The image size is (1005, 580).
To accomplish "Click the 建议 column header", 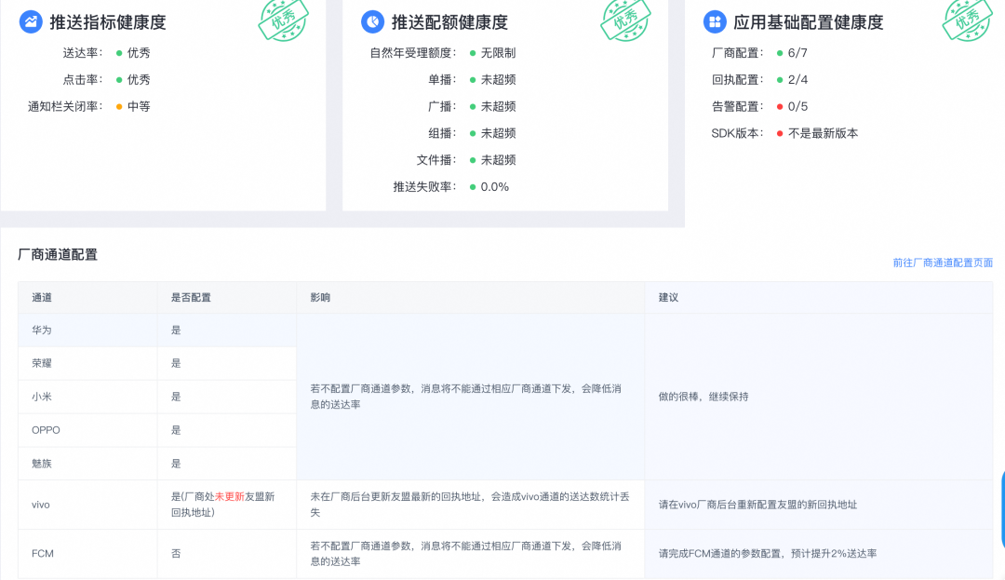I will pos(668,297).
